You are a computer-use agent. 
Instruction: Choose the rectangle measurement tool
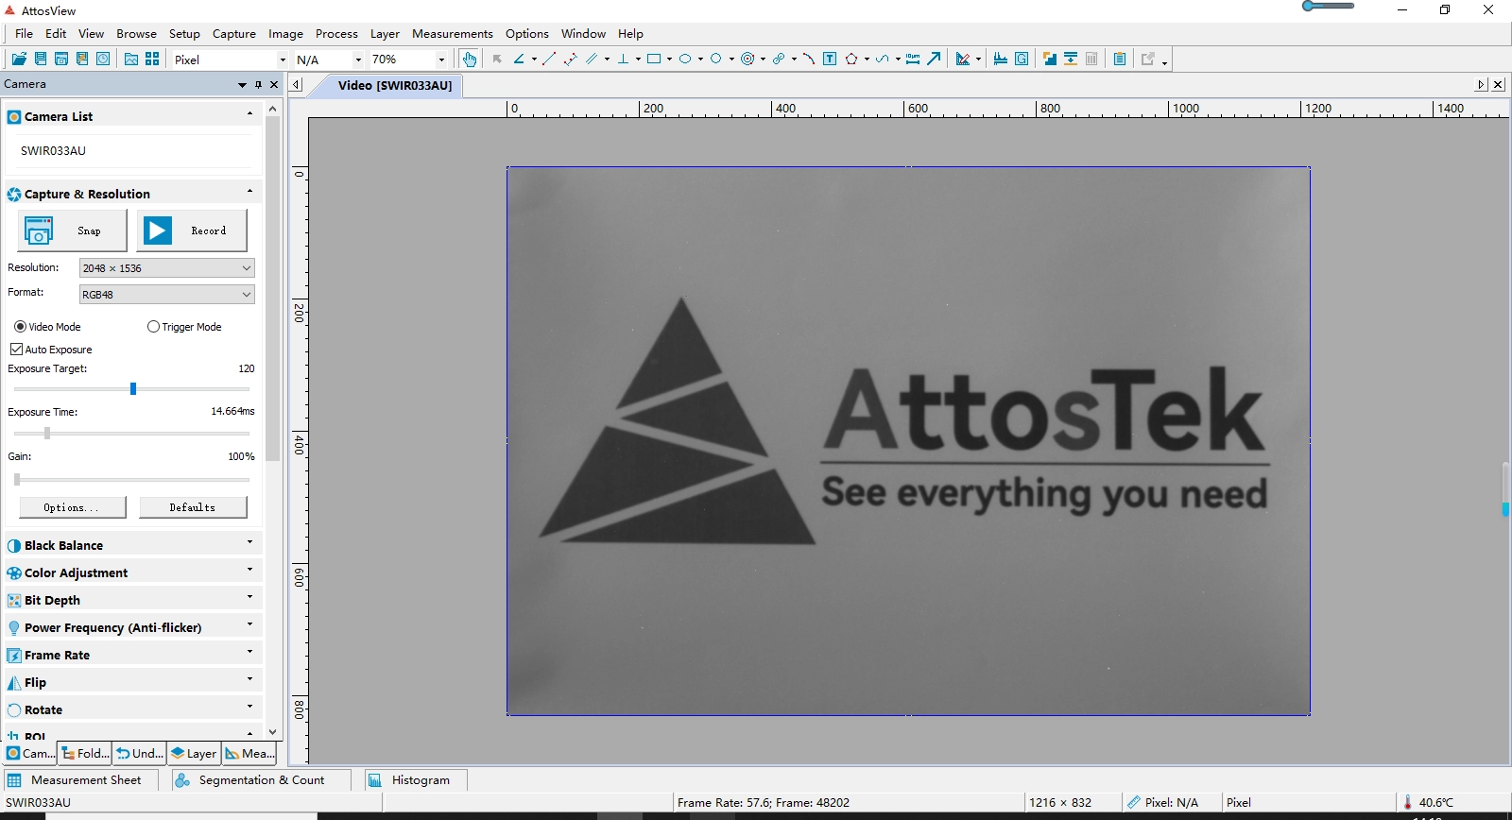[x=653, y=59]
